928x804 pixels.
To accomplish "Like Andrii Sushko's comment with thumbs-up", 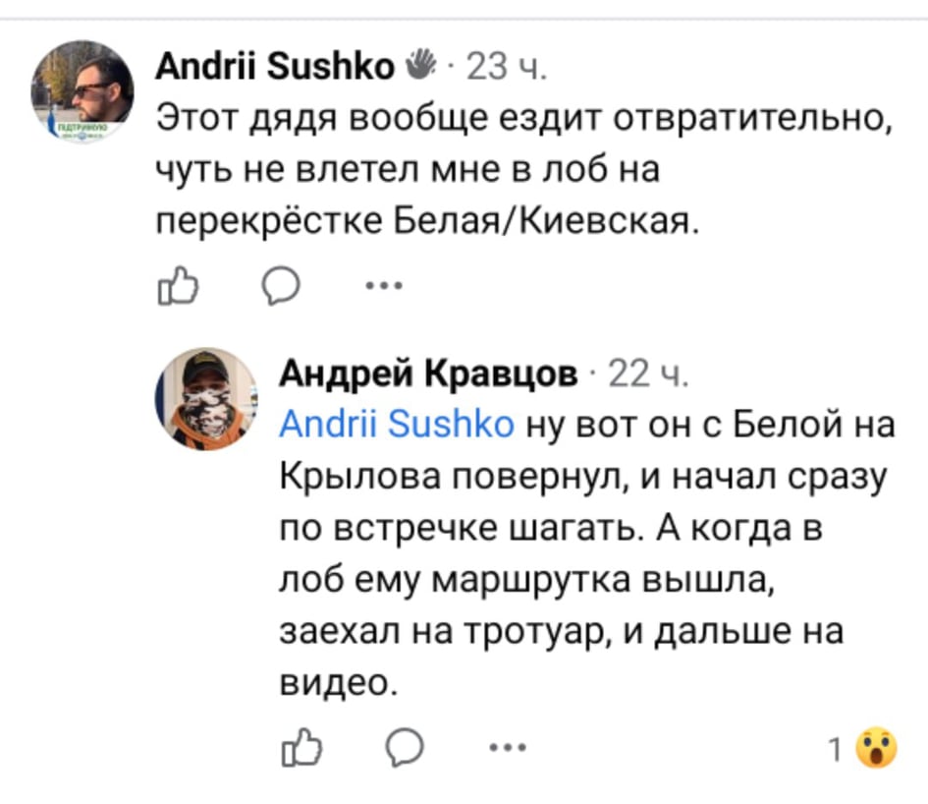I will (178, 288).
